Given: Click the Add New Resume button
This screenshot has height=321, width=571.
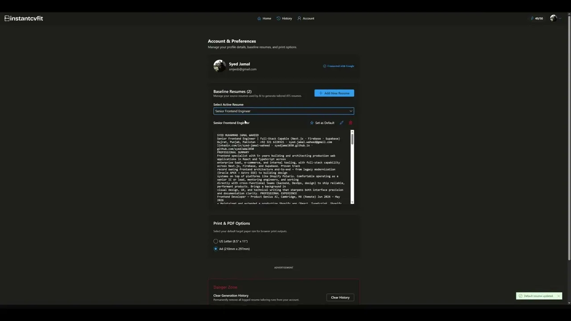Looking at the screenshot, I should (x=334, y=93).
